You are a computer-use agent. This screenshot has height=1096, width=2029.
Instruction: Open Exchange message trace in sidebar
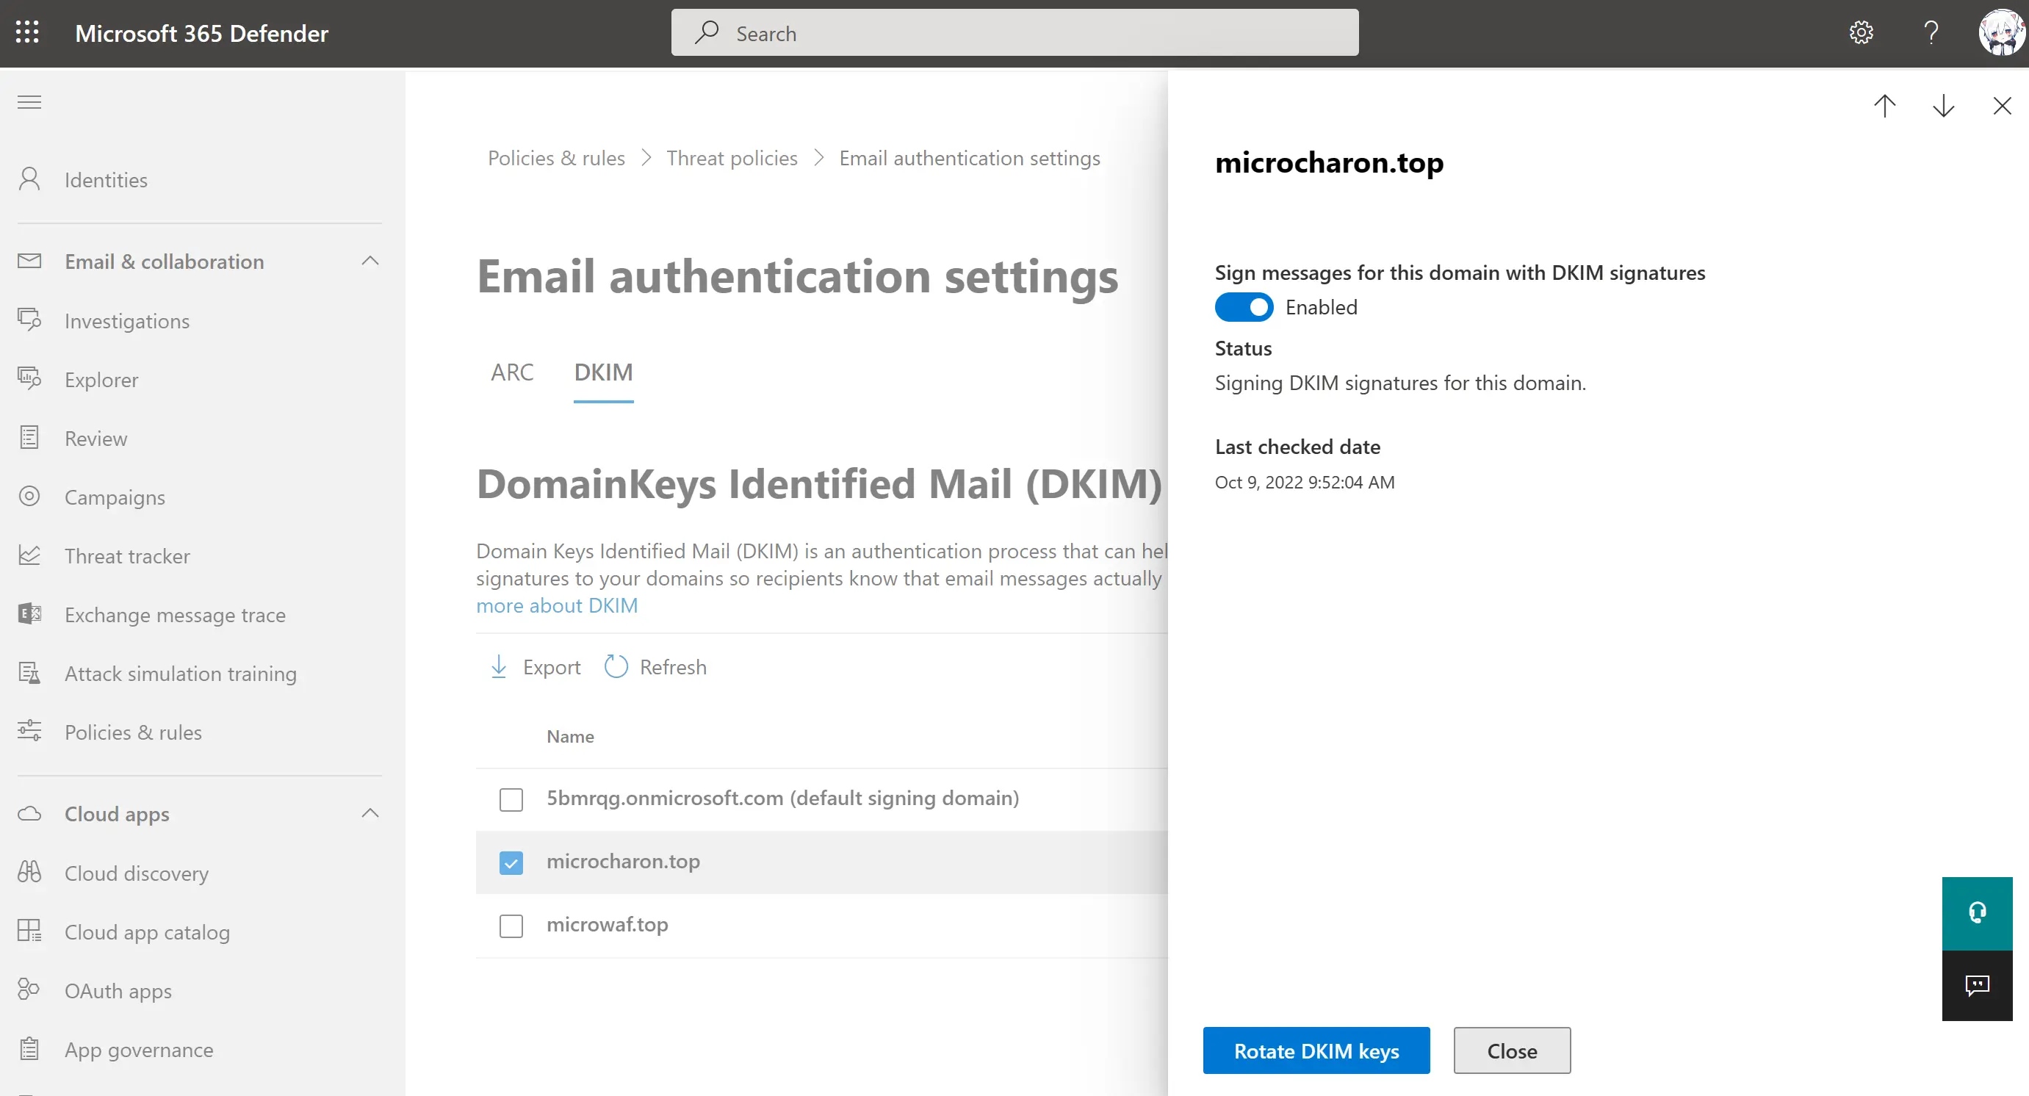click(x=175, y=615)
